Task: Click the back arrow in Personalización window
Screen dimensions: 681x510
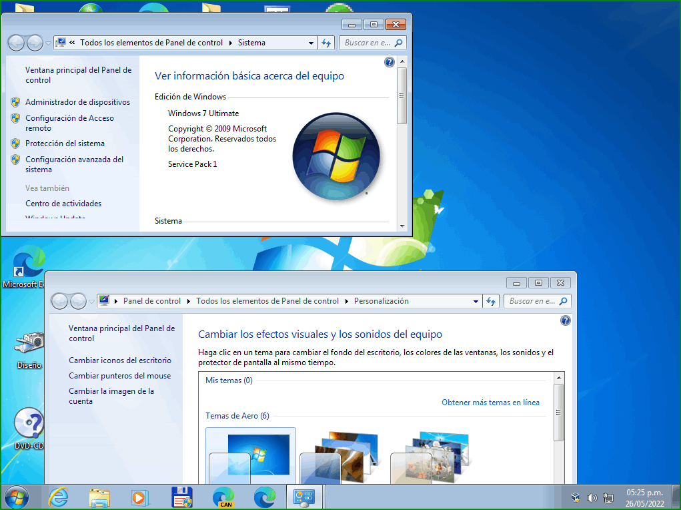Action: [x=60, y=301]
